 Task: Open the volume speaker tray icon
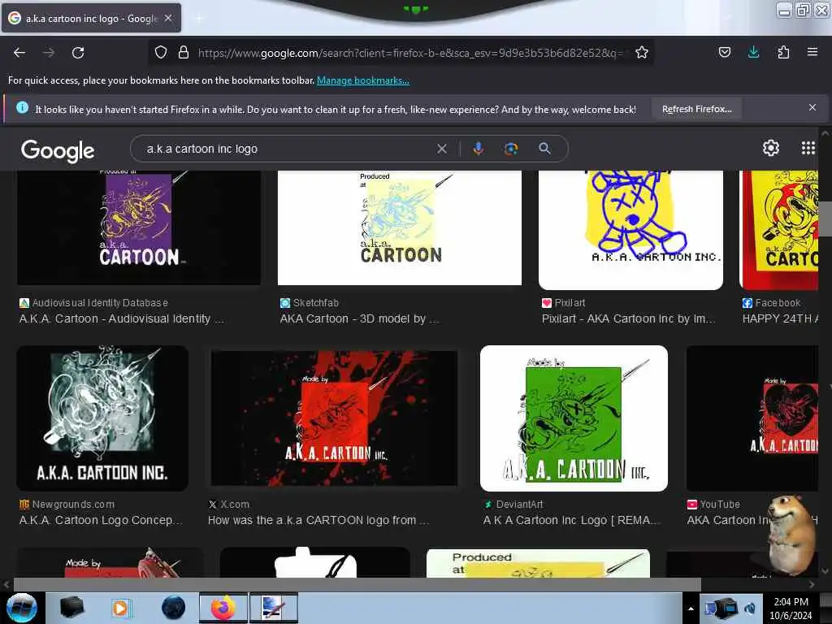[x=749, y=609]
